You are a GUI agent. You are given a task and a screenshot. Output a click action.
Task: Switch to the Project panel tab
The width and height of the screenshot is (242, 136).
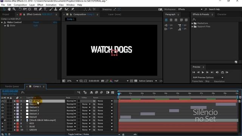click(x=6, y=14)
